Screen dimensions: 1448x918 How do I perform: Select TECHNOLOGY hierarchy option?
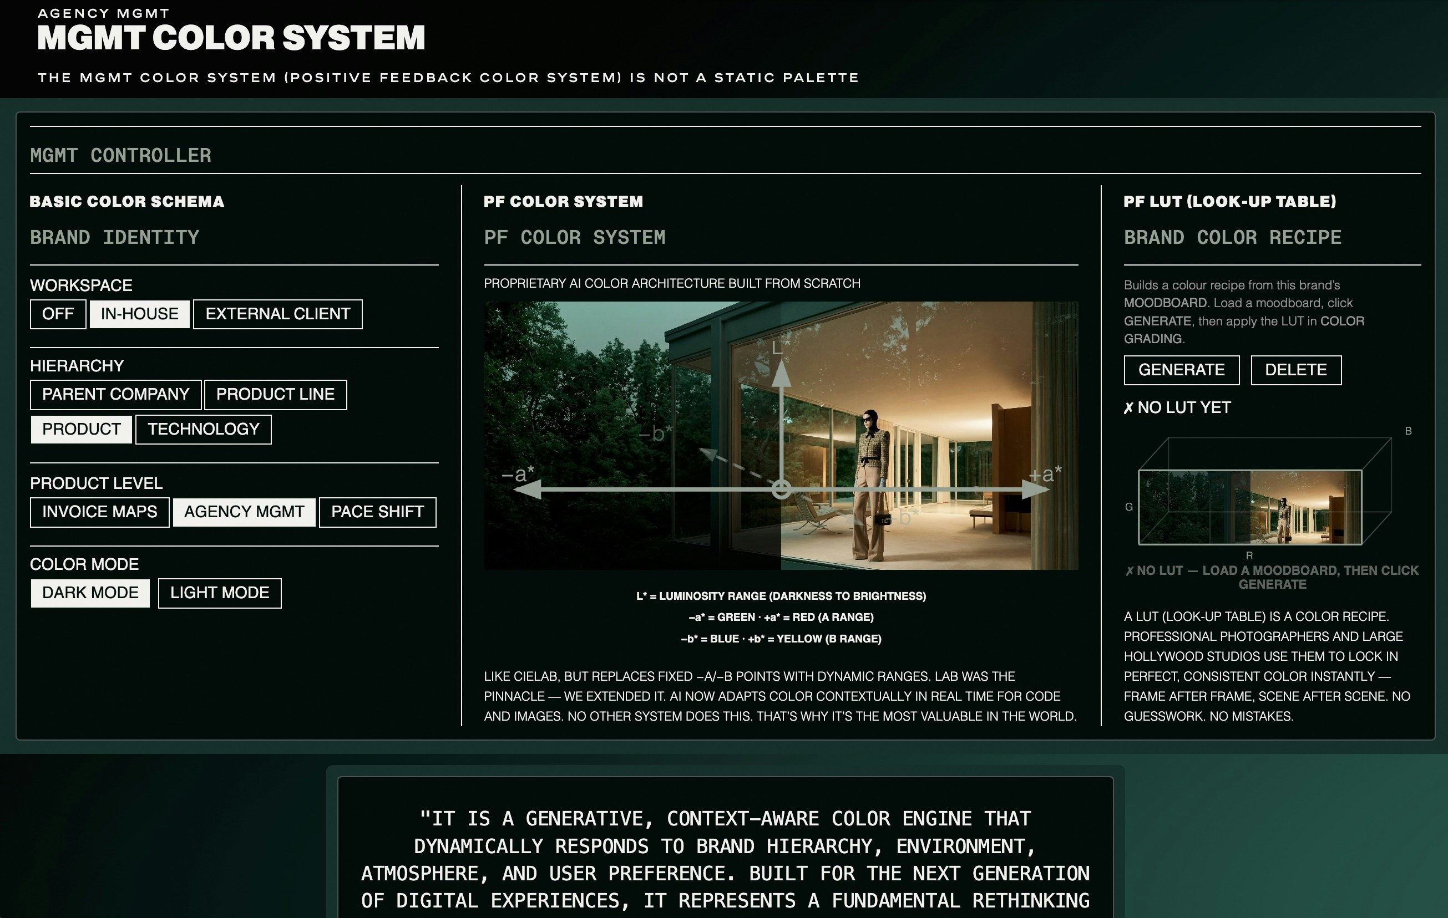coord(203,430)
